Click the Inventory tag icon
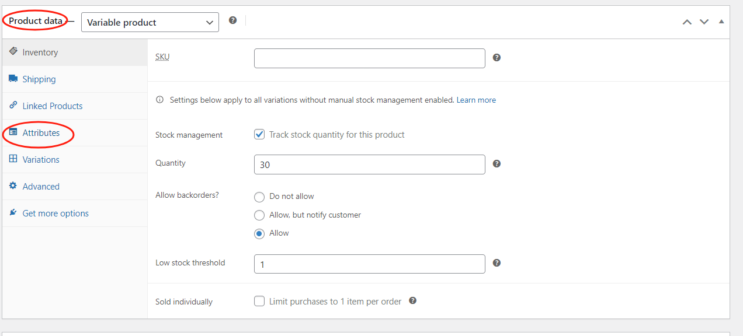The height and width of the screenshot is (336, 743). click(13, 51)
